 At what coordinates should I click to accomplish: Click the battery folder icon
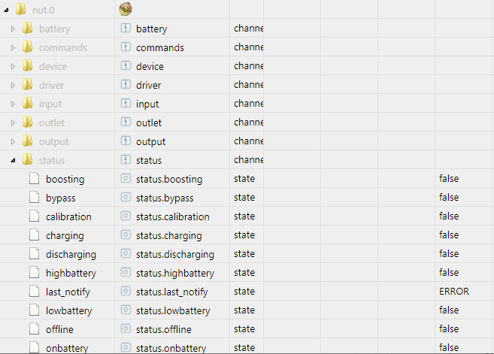(x=27, y=28)
